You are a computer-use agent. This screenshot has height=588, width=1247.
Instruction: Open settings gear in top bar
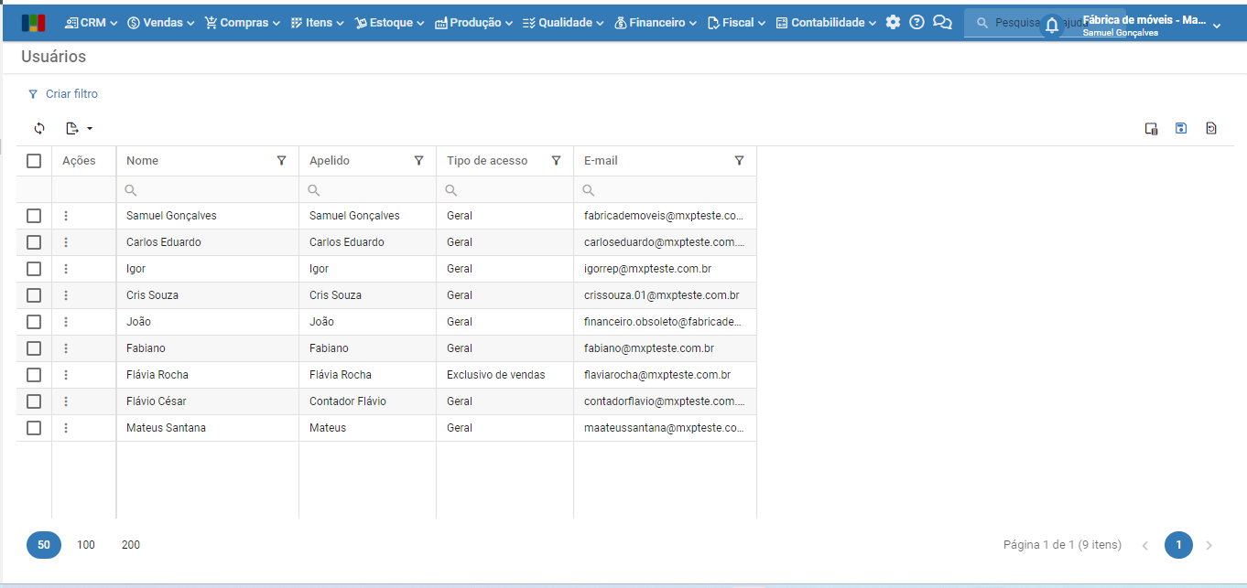(893, 23)
